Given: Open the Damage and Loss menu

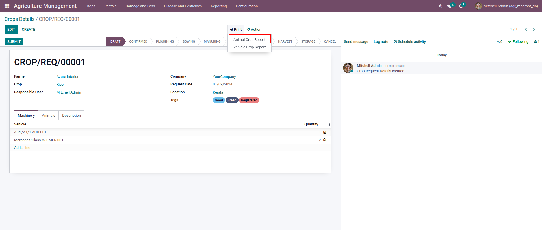Looking at the screenshot, I should [x=140, y=6].
